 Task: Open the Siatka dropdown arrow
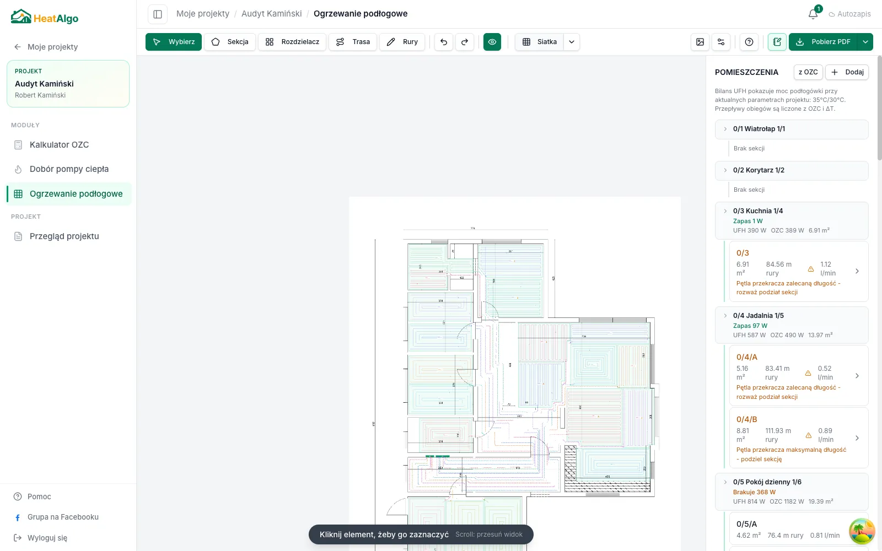pyautogui.click(x=572, y=42)
